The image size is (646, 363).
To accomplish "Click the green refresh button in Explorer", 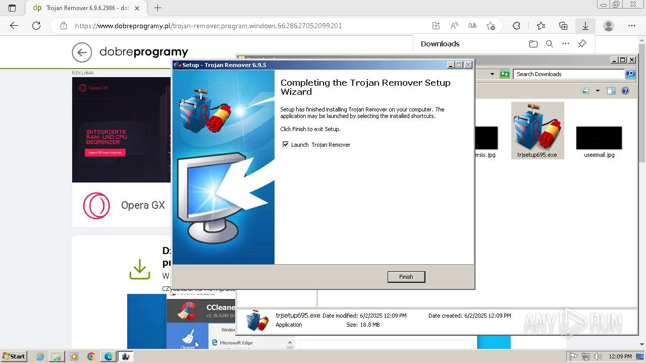I will (505, 74).
